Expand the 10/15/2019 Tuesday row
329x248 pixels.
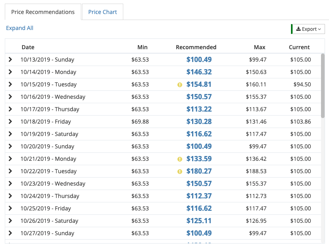coord(10,84)
